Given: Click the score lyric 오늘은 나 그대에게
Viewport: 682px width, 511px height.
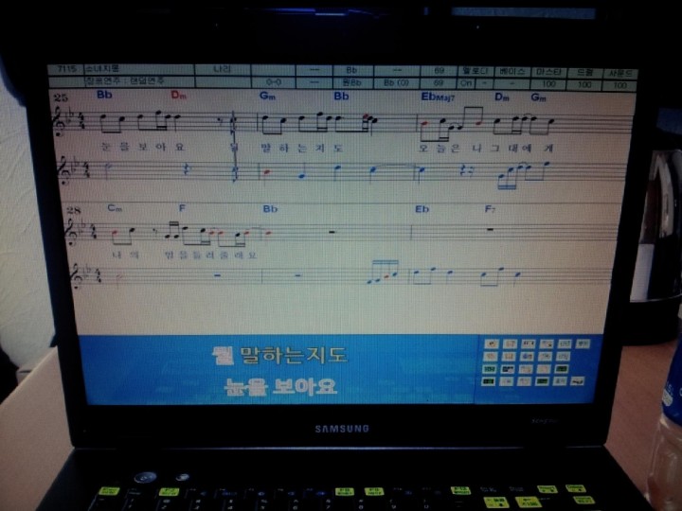Looking at the screenshot, I should (485, 149).
